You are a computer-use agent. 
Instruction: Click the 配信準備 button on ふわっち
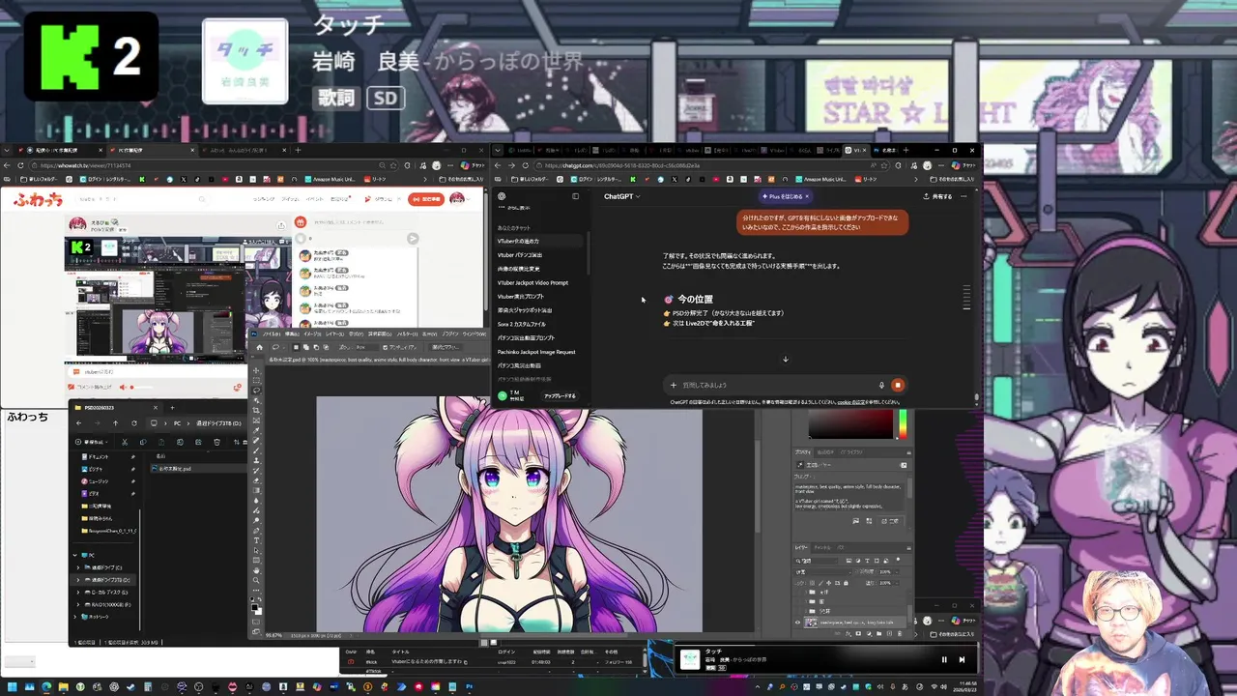[425, 199]
